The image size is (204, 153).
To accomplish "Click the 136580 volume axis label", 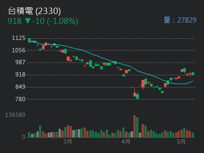I will (15, 115).
